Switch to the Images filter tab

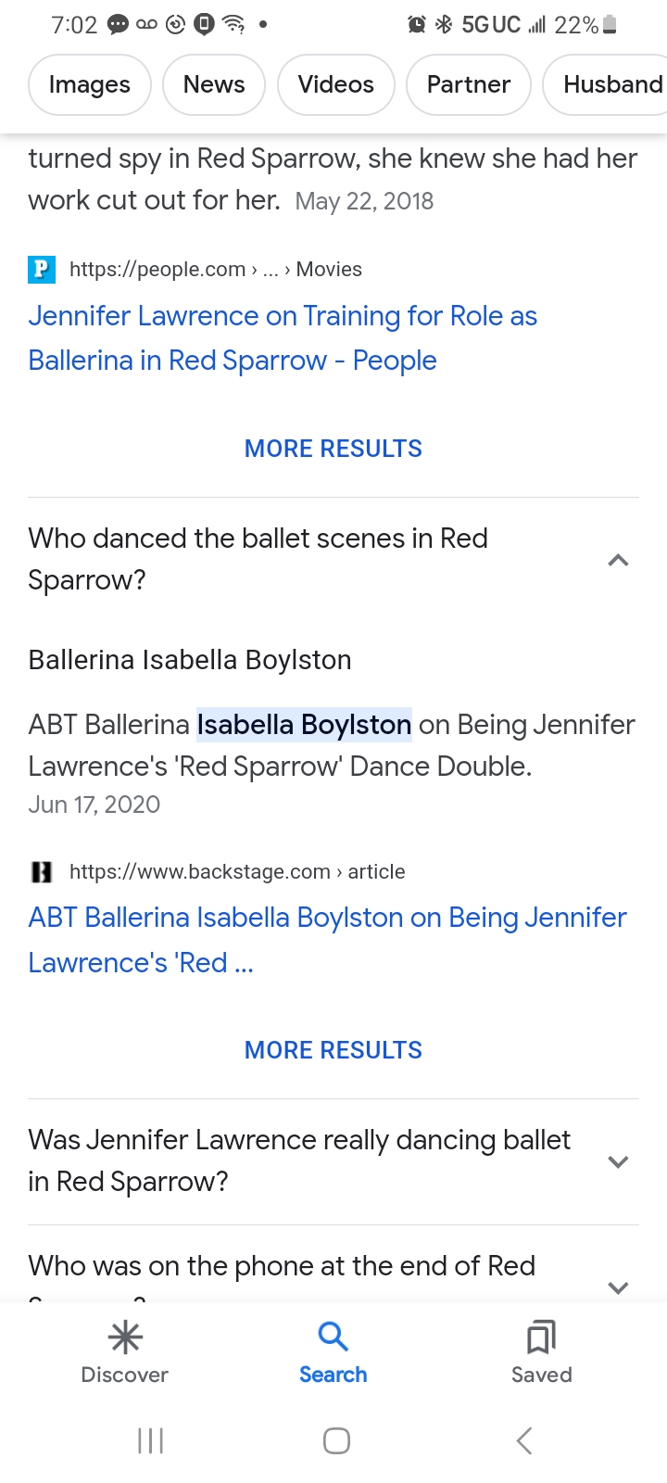tap(90, 84)
